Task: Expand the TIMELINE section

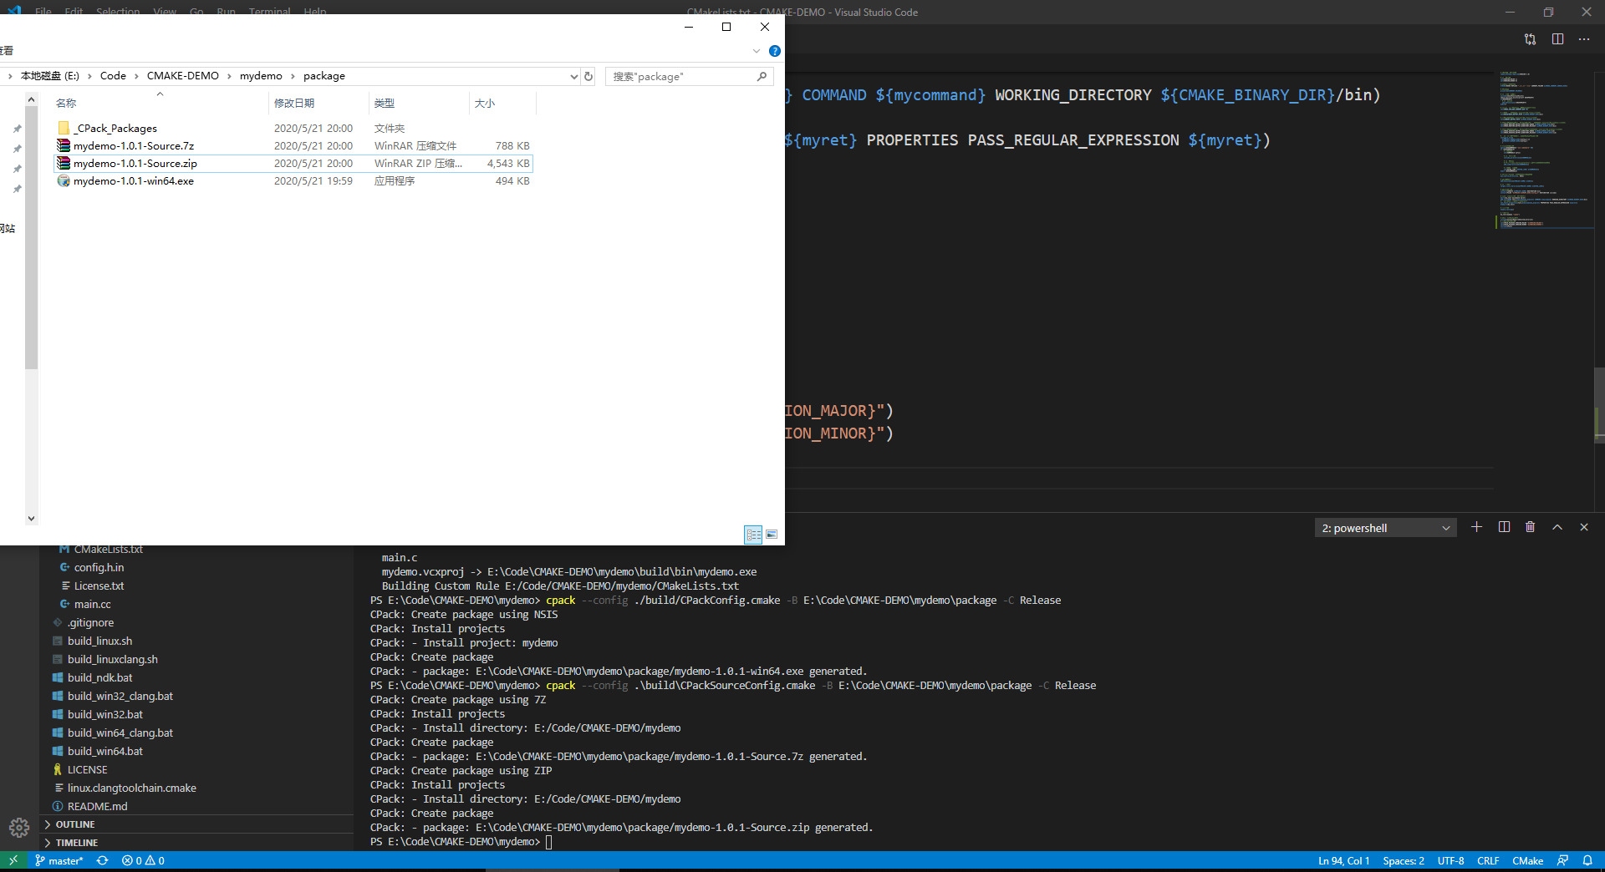Action: 78,842
